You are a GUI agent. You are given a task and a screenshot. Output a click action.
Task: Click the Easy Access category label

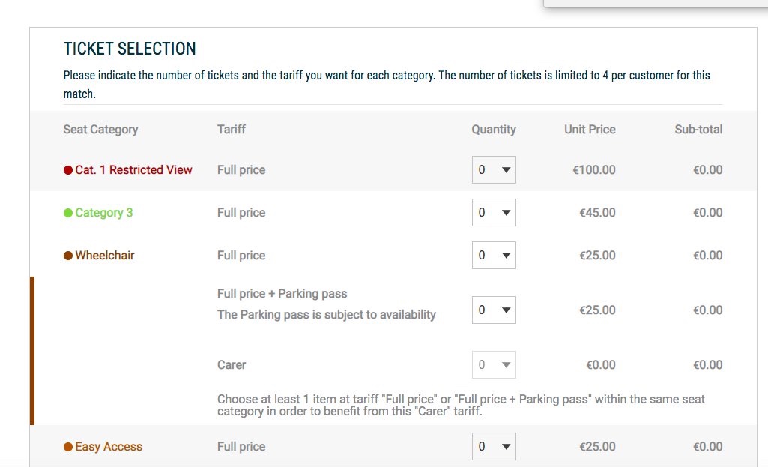click(109, 447)
